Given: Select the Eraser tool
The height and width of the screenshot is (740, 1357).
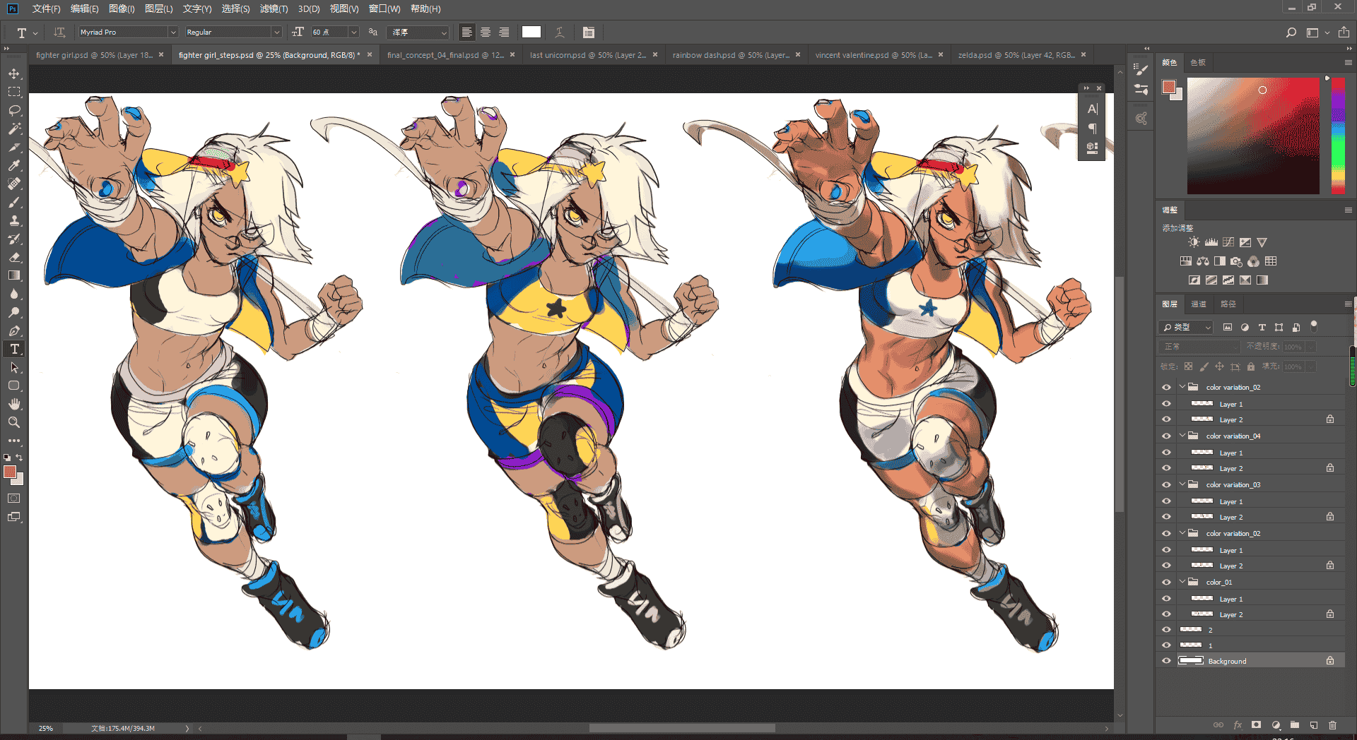Looking at the screenshot, I should pyautogui.click(x=14, y=258).
